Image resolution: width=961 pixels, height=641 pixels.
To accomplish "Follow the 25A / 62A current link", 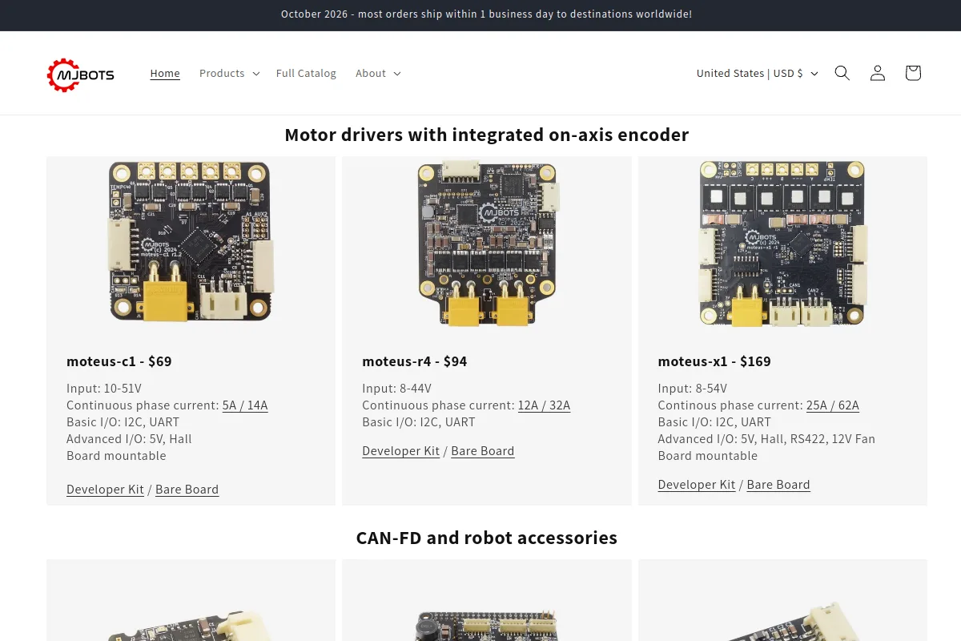I will (x=833, y=405).
